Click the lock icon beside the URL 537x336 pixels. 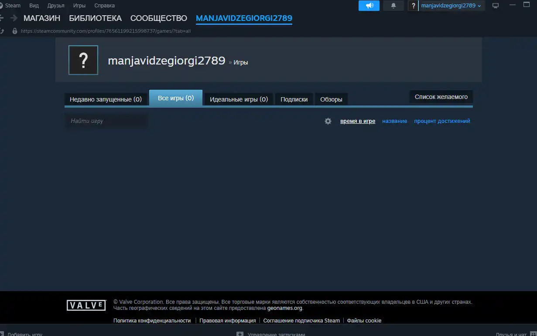click(x=14, y=31)
